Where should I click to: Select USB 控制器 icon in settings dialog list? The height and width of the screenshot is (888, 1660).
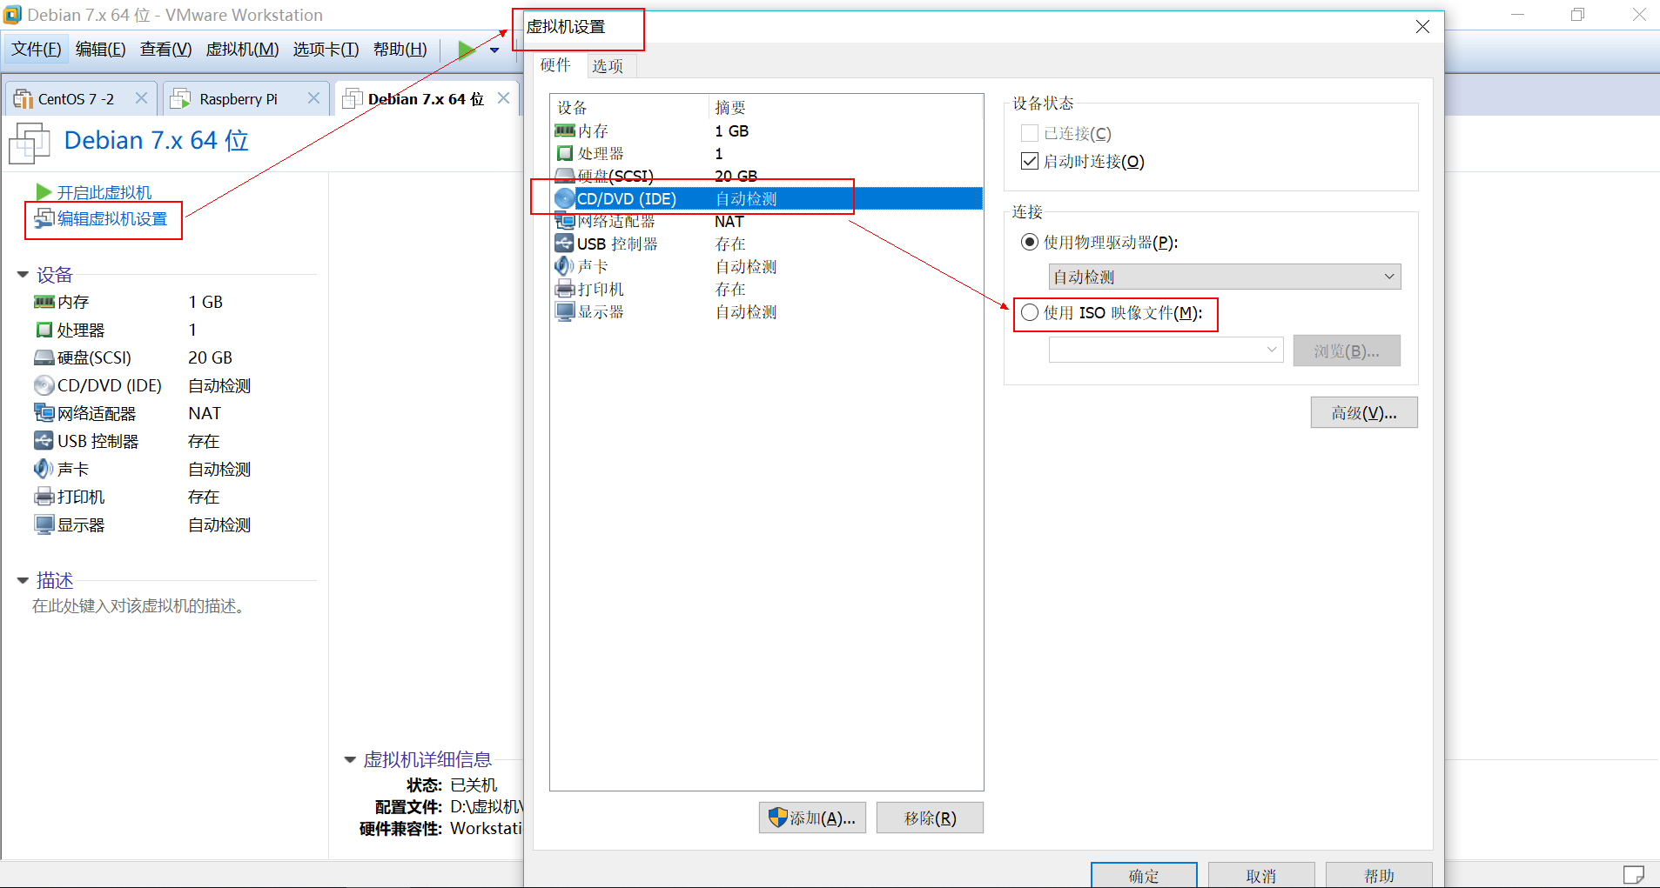[564, 244]
